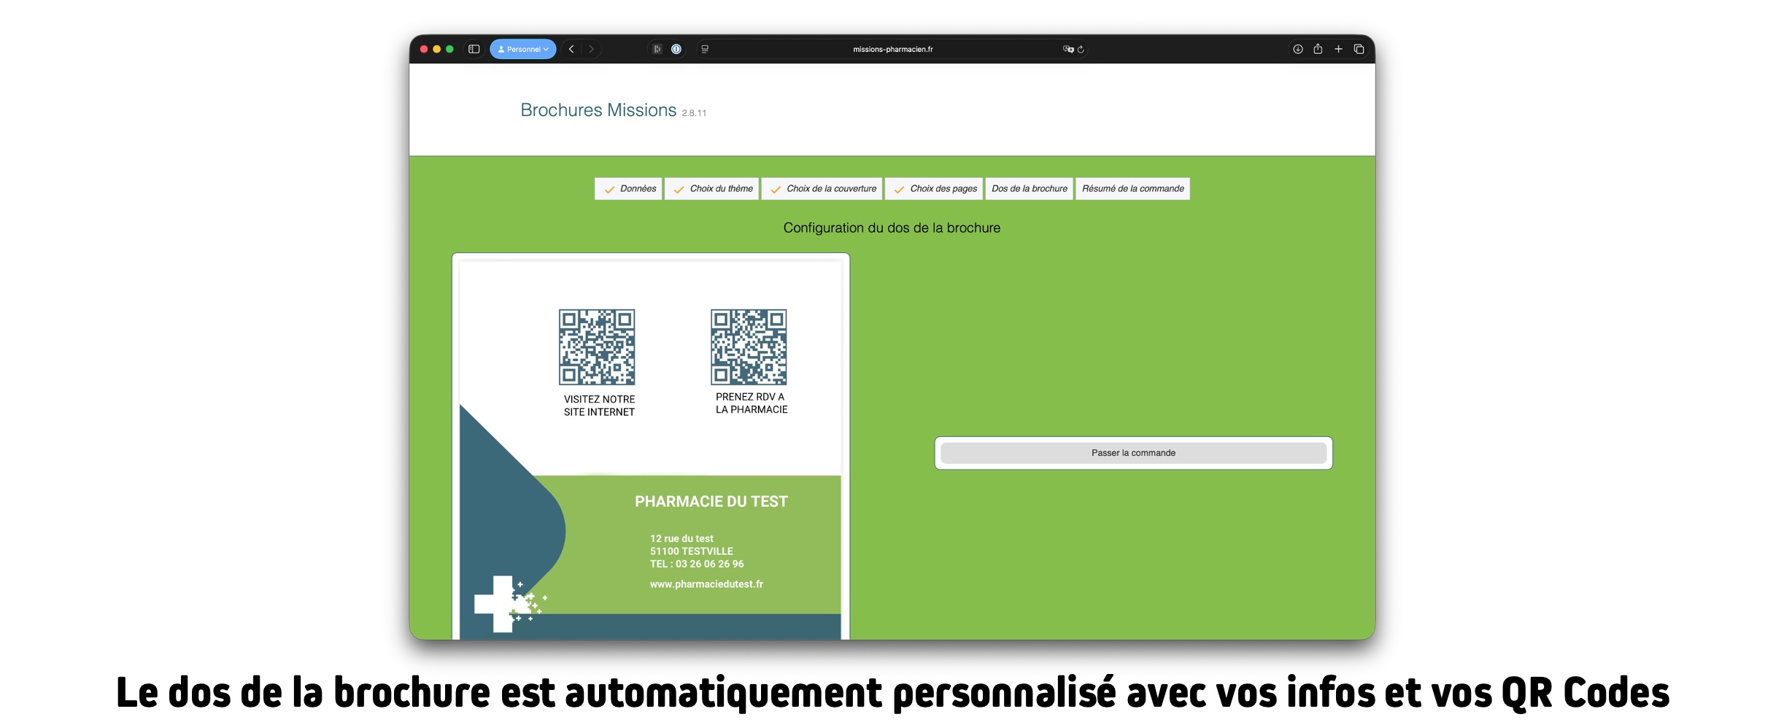This screenshot has width=1784, height=725.
Task: Open the 1Password extension icon
Action: [x=676, y=49]
